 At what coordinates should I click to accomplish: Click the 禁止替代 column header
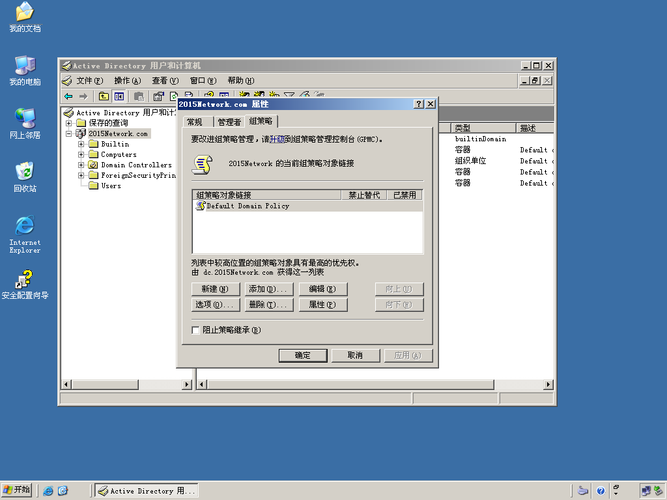click(x=364, y=195)
